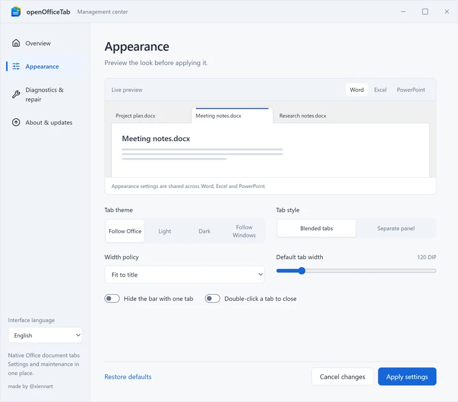Viewport: 458px width, 402px height.
Task: Maximize the Management center window
Action: 425,11
